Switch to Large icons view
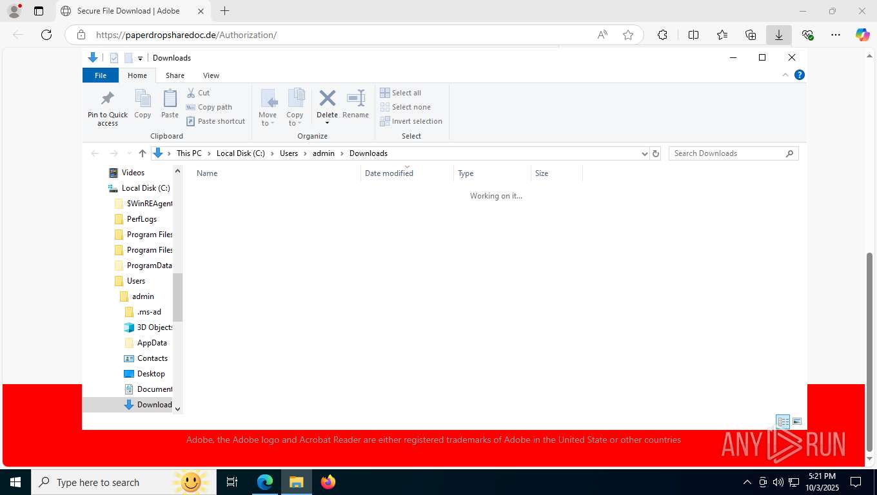The image size is (877, 495). 797,422
